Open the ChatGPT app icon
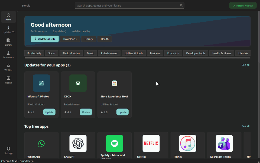Viewport: 260px width, 163px height. coord(78,143)
